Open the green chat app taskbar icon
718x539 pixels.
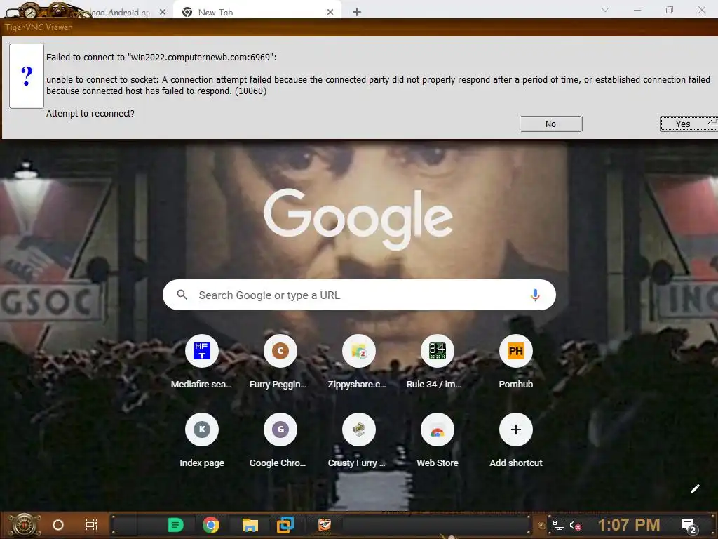pos(175,525)
